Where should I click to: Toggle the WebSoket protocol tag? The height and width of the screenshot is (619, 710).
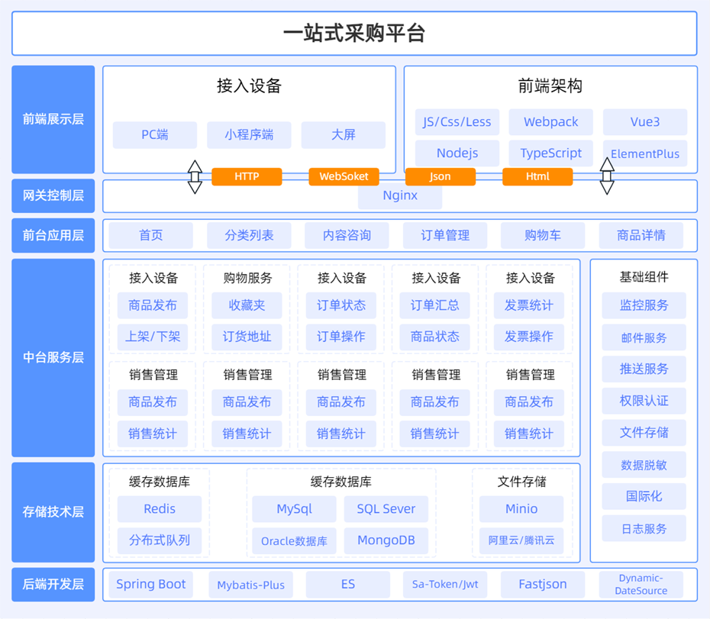click(x=344, y=176)
